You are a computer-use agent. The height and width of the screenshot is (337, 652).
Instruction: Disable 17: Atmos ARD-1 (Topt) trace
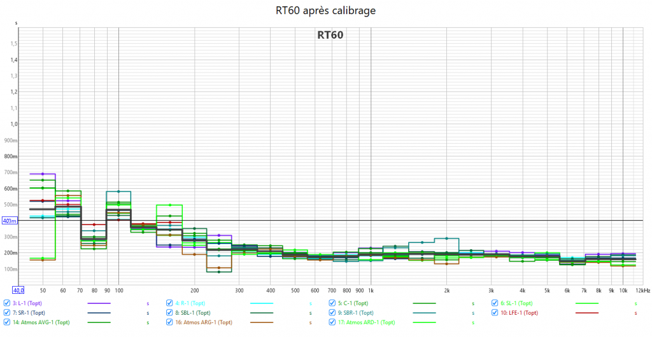click(x=332, y=322)
